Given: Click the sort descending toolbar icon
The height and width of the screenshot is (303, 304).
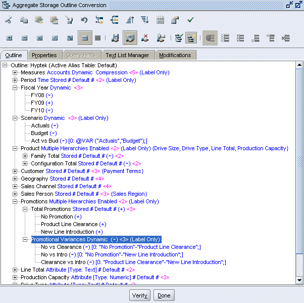Looking at the screenshot, I should (145, 20).
